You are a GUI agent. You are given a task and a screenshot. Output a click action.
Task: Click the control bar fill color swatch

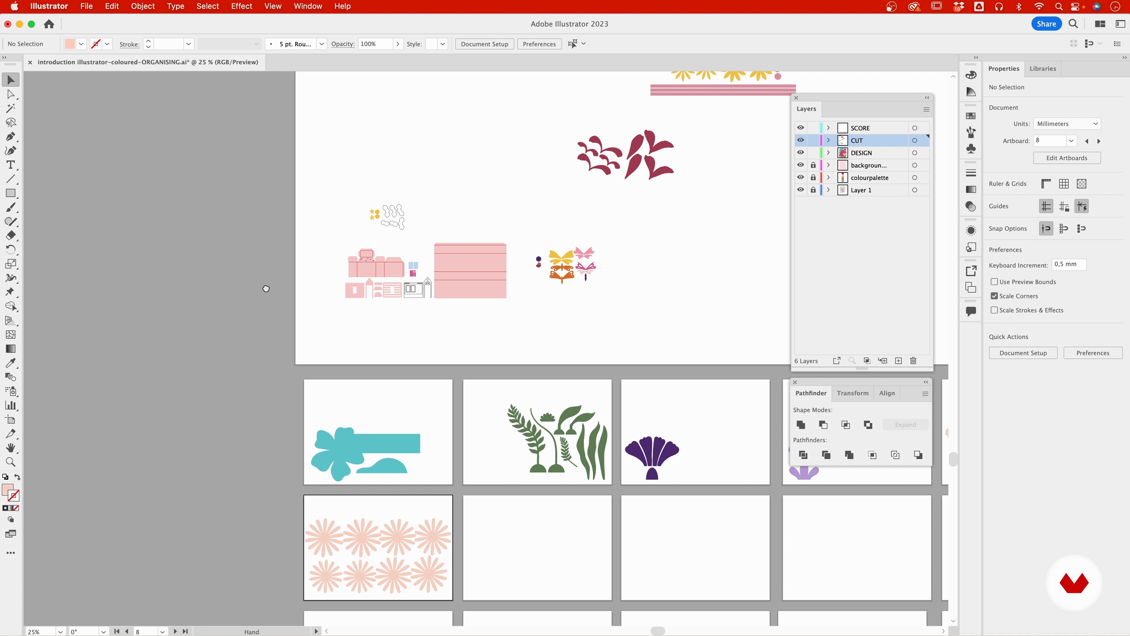(70, 44)
